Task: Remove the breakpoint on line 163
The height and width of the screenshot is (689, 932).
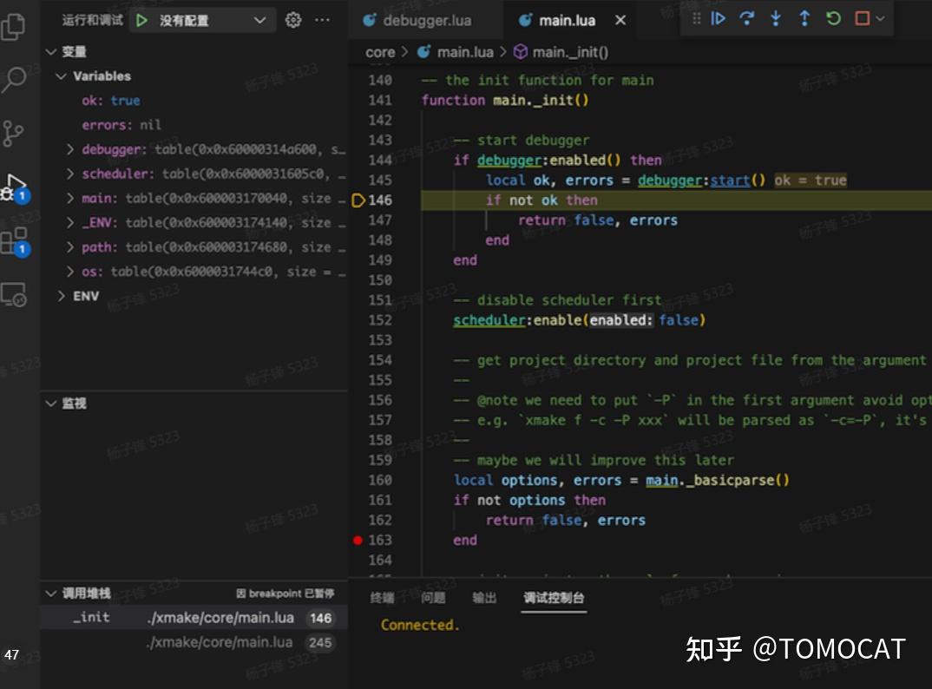Action: [358, 541]
